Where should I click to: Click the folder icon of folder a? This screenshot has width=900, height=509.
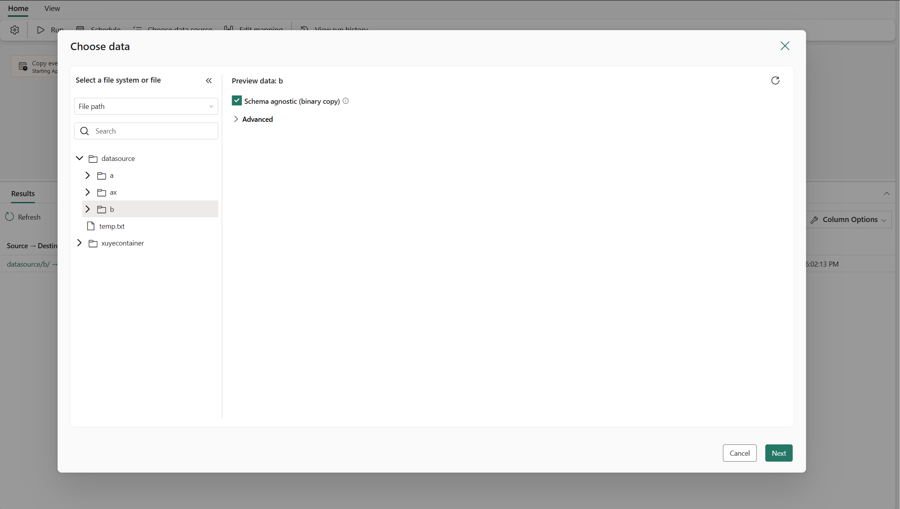tap(101, 176)
